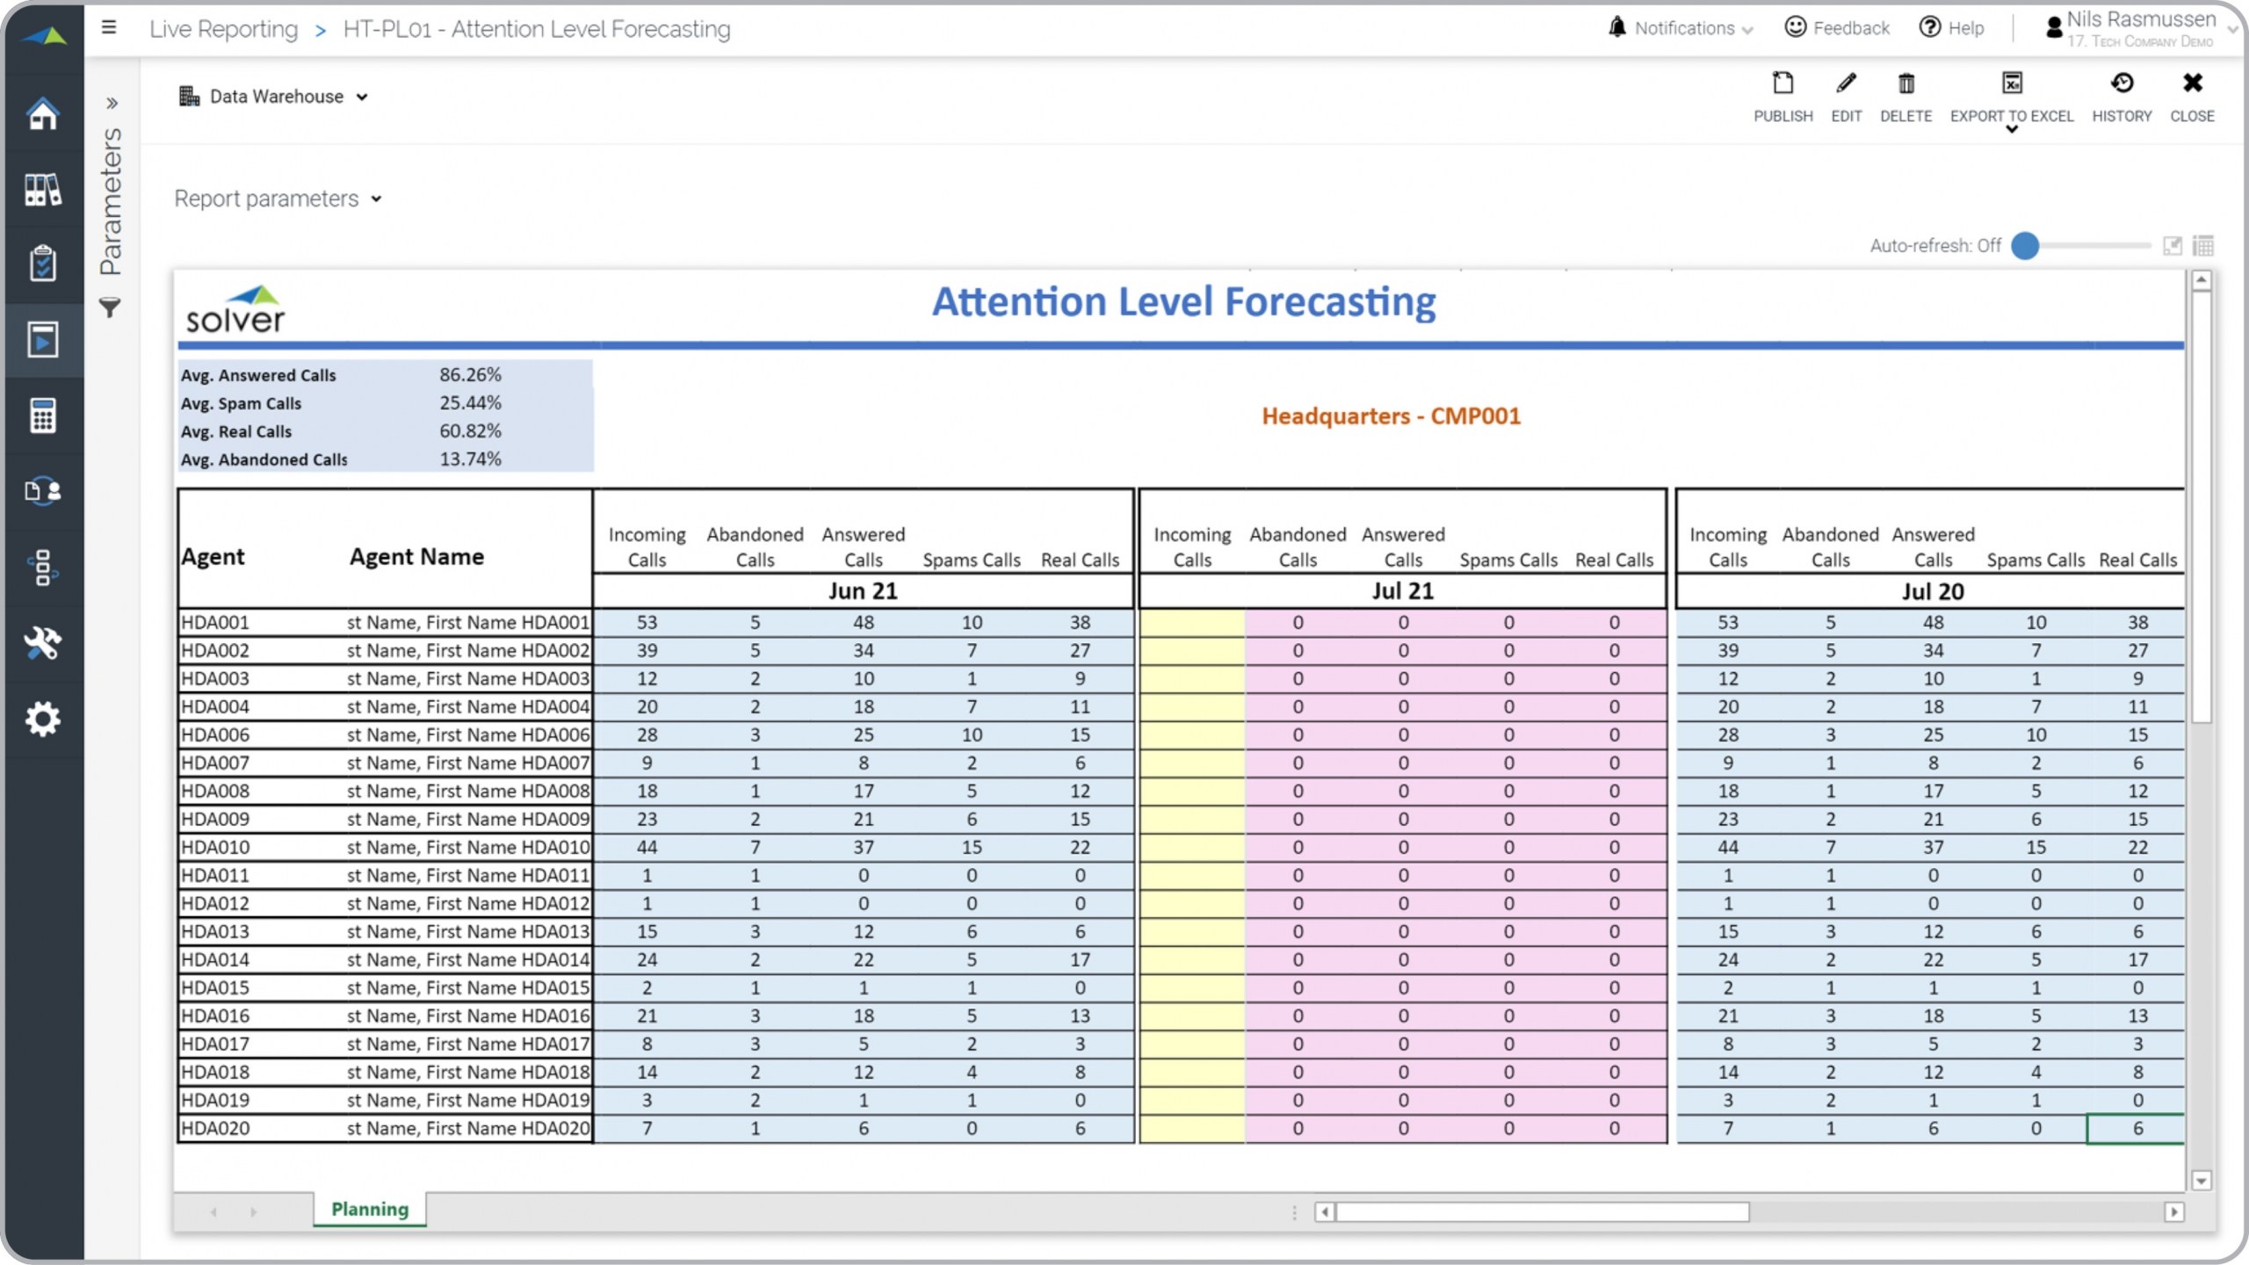The image size is (2249, 1265).
Task: Click the Delete trash icon
Action: tap(1906, 84)
